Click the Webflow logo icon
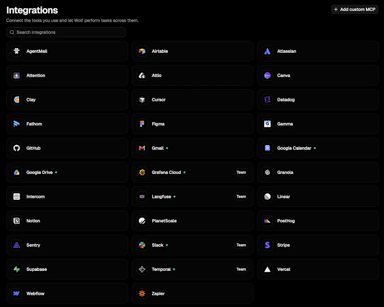 17,294
